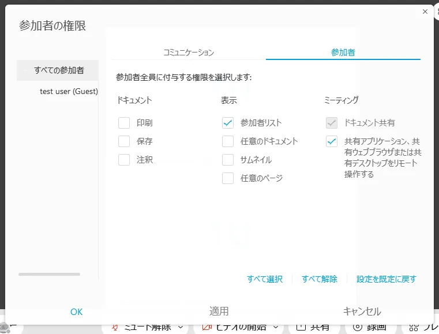This screenshot has width=439, height=334.
Task: Click the すべて解除 link
Action: point(319,279)
